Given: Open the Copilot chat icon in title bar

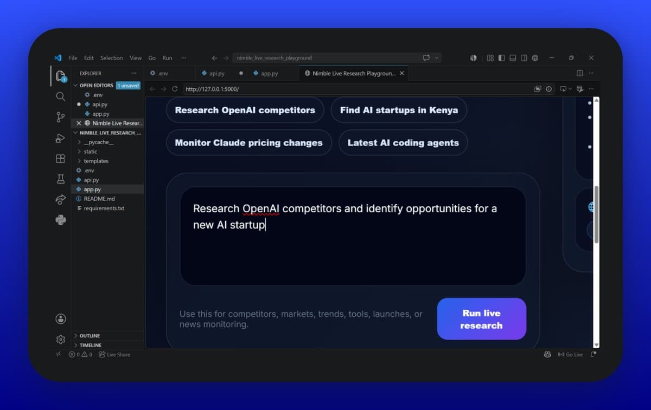Looking at the screenshot, I should pos(426,58).
